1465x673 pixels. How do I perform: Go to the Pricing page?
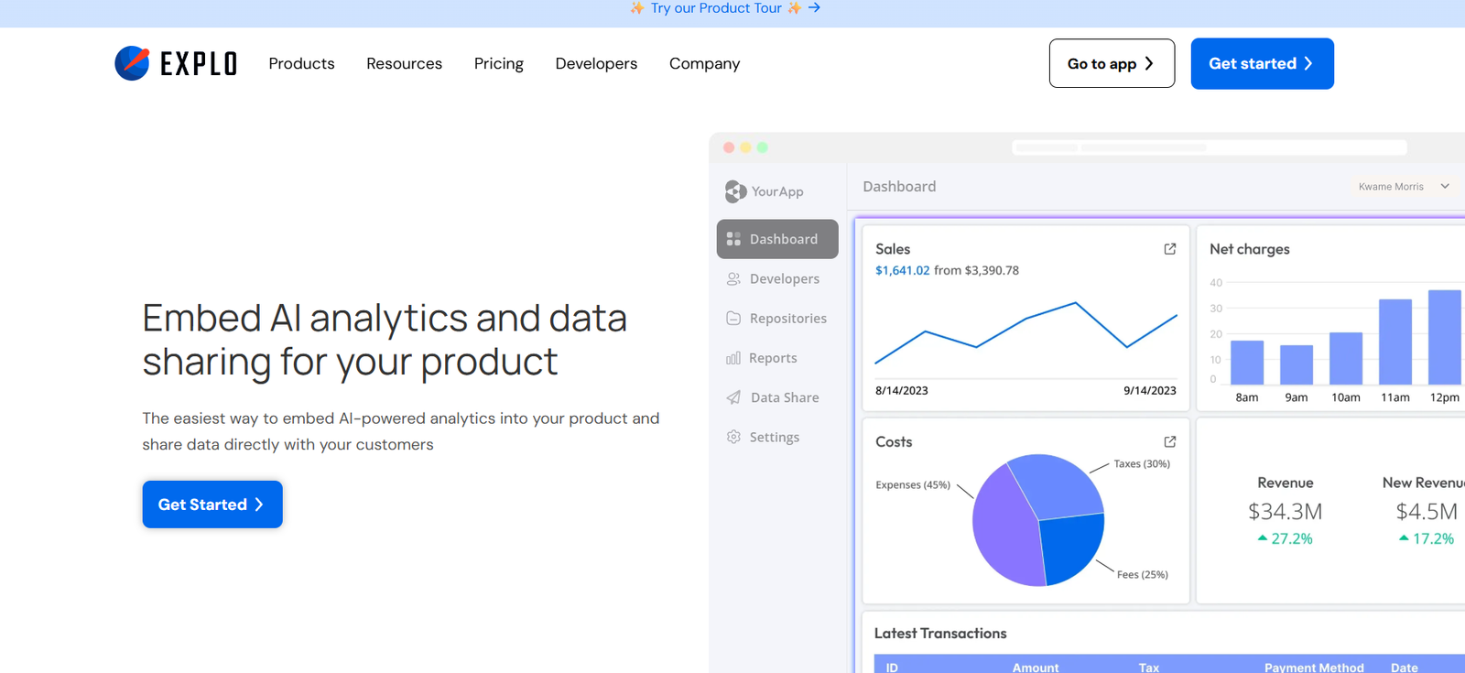(x=498, y=63)
